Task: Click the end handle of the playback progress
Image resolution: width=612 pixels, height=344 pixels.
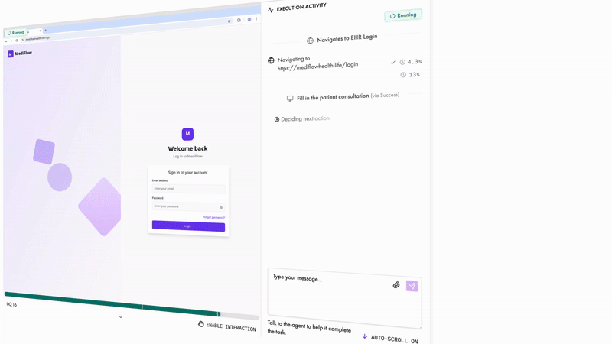Action: 220,314
